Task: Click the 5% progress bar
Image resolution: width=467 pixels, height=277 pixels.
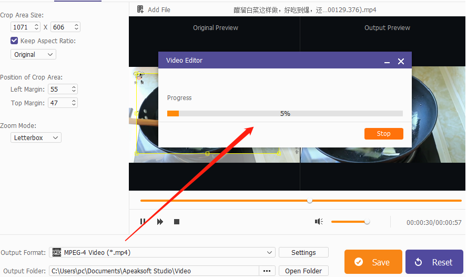Action: click(285, 114)
